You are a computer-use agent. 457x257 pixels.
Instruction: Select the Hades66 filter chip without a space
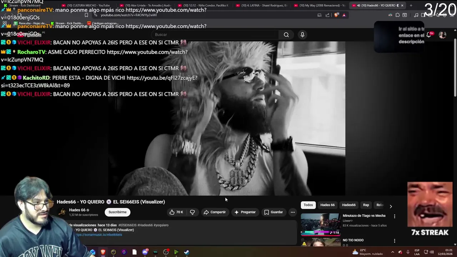(x=349, y=205)
